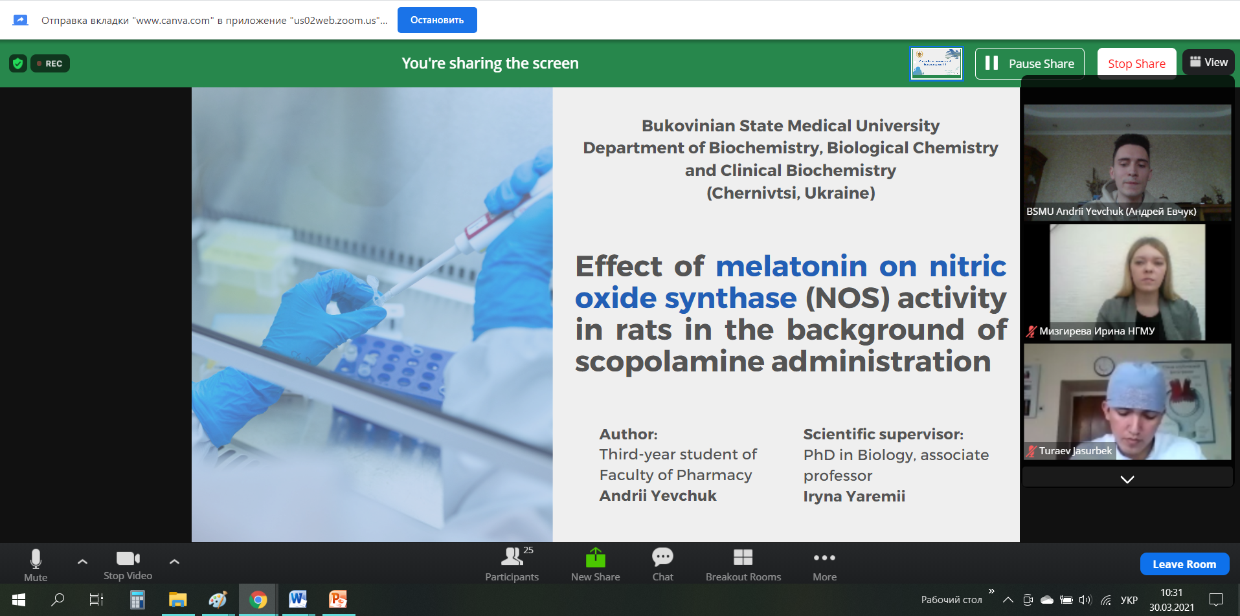1240x616 pixels.
Task: Select BSMU Andrii Yevchuk video tile
Action: tap(1127, 162)
